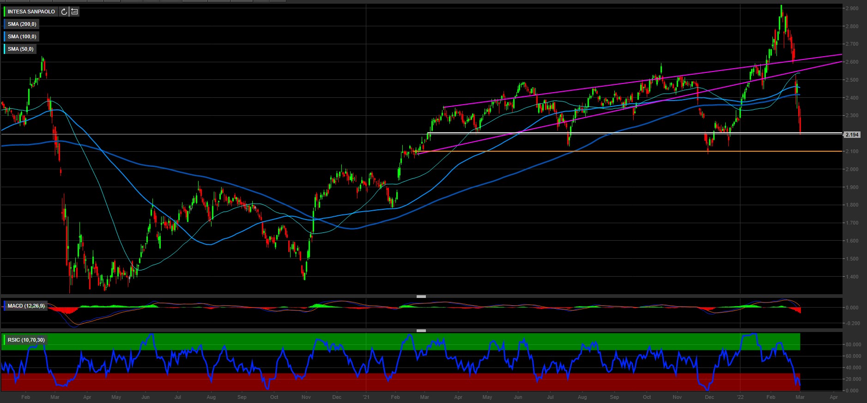Click the chart settings icon next to refresh
The image size is (867, 403).
click(x=74, y=12)
